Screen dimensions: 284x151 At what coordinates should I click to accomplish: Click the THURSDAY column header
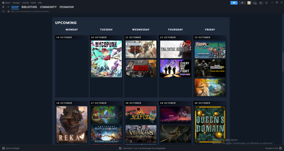[x=175, y=30]
